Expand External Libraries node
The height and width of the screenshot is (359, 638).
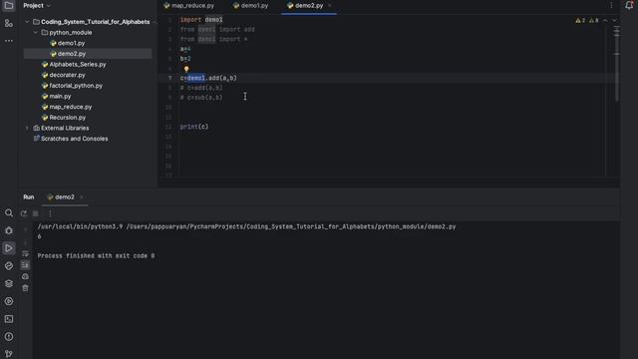27,128
